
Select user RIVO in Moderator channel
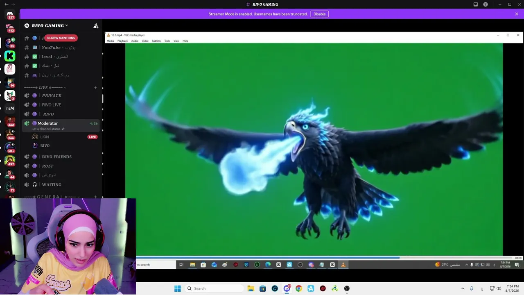click(45, 145)
